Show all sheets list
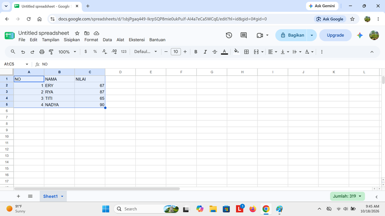The width and height of the screenshot is (385, 216). click(30, 196)
